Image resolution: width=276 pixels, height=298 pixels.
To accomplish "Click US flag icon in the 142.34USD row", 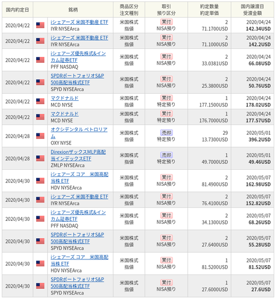I will tap(40, 25).
